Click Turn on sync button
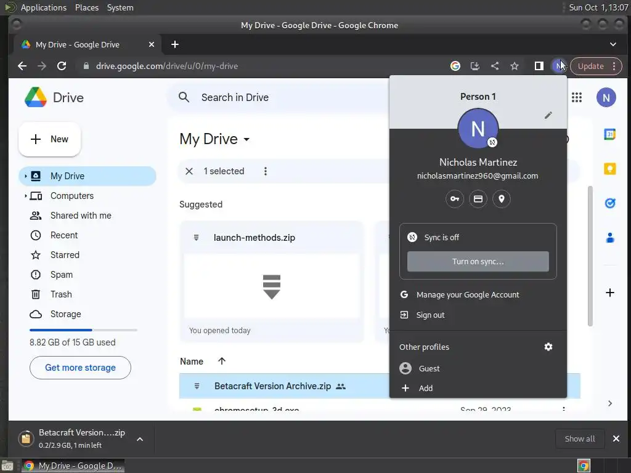Screen dimensions: 631x473 click(x=478, y=261)
